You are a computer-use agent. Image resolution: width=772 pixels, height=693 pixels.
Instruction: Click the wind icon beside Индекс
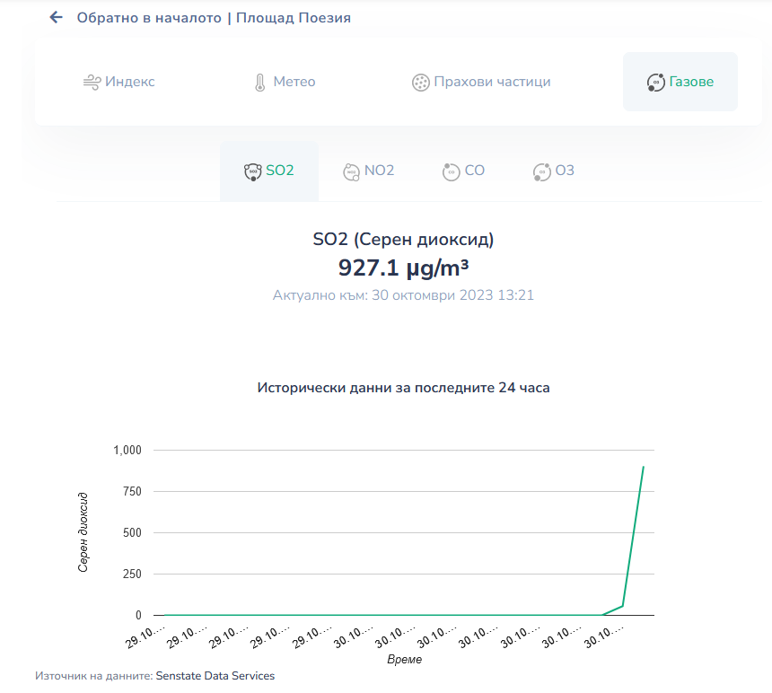(92, 82)
